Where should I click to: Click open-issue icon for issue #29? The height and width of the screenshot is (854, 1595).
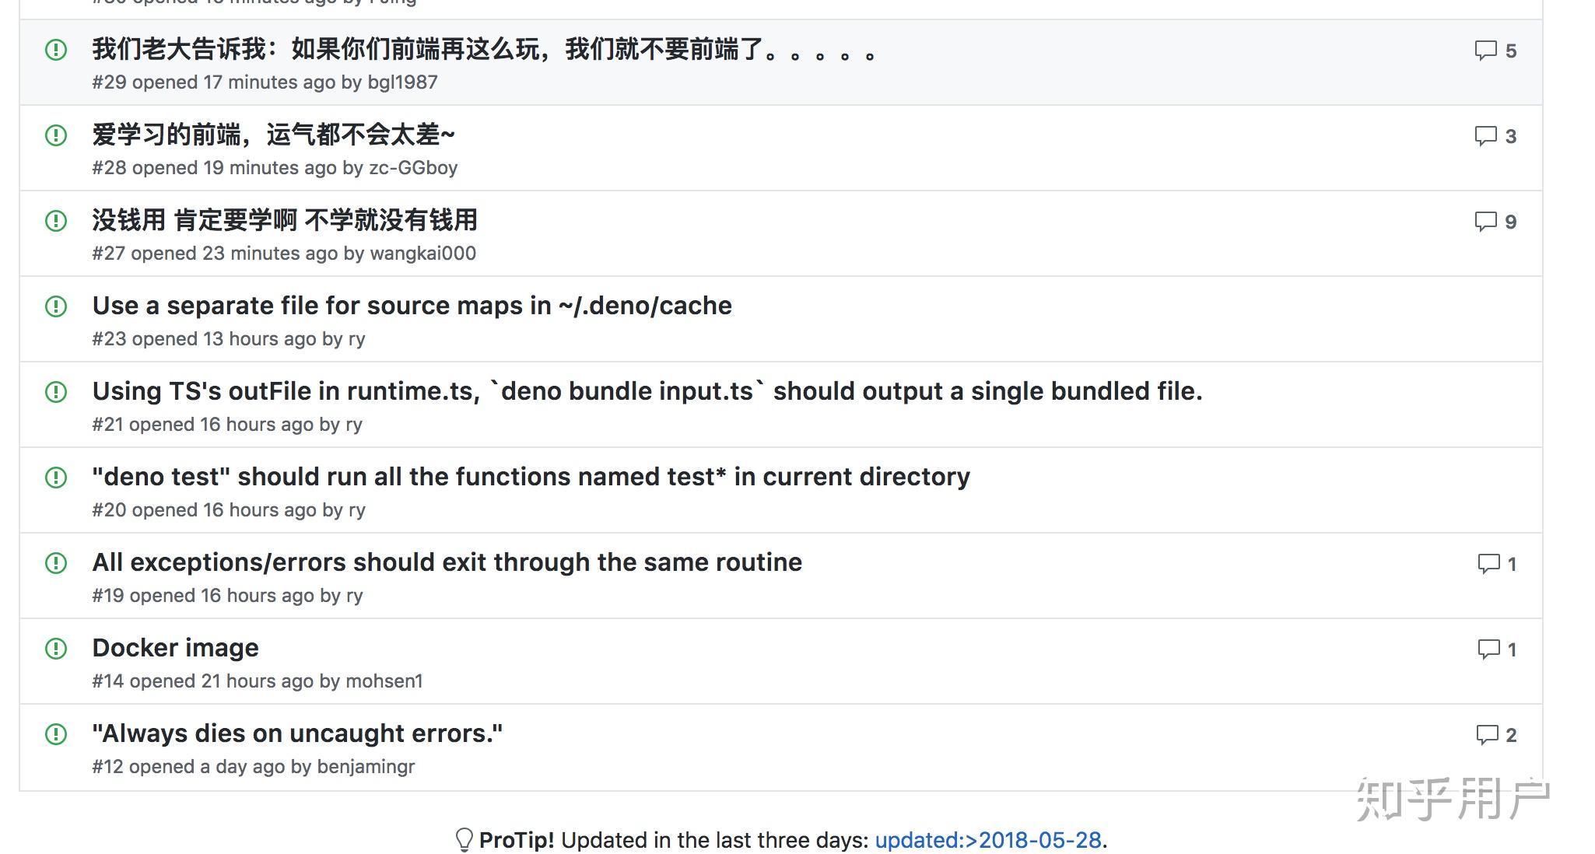click(x=56, y=51)
